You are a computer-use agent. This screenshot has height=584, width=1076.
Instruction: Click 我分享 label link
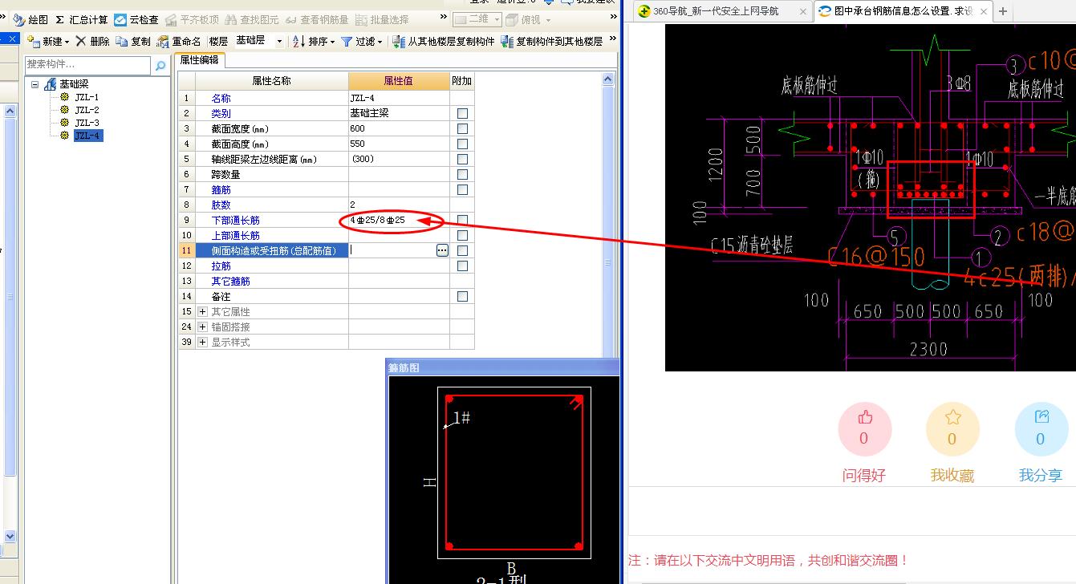(1041, 476)
